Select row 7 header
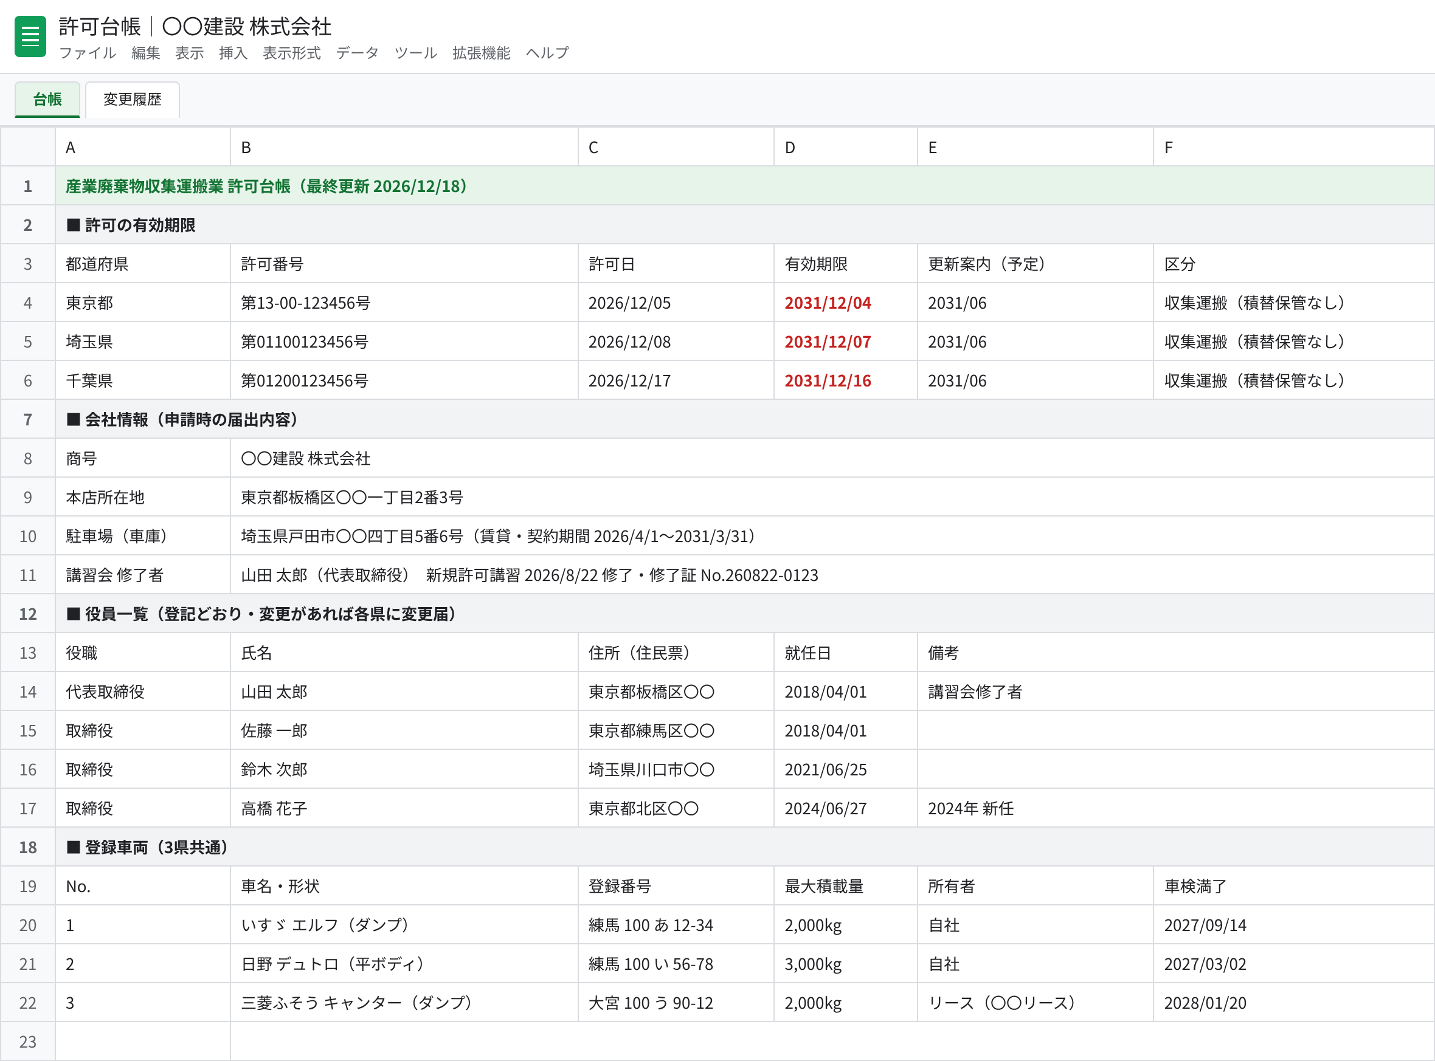This screenshot has height=1061, width=1435. (x=27, y=419)
